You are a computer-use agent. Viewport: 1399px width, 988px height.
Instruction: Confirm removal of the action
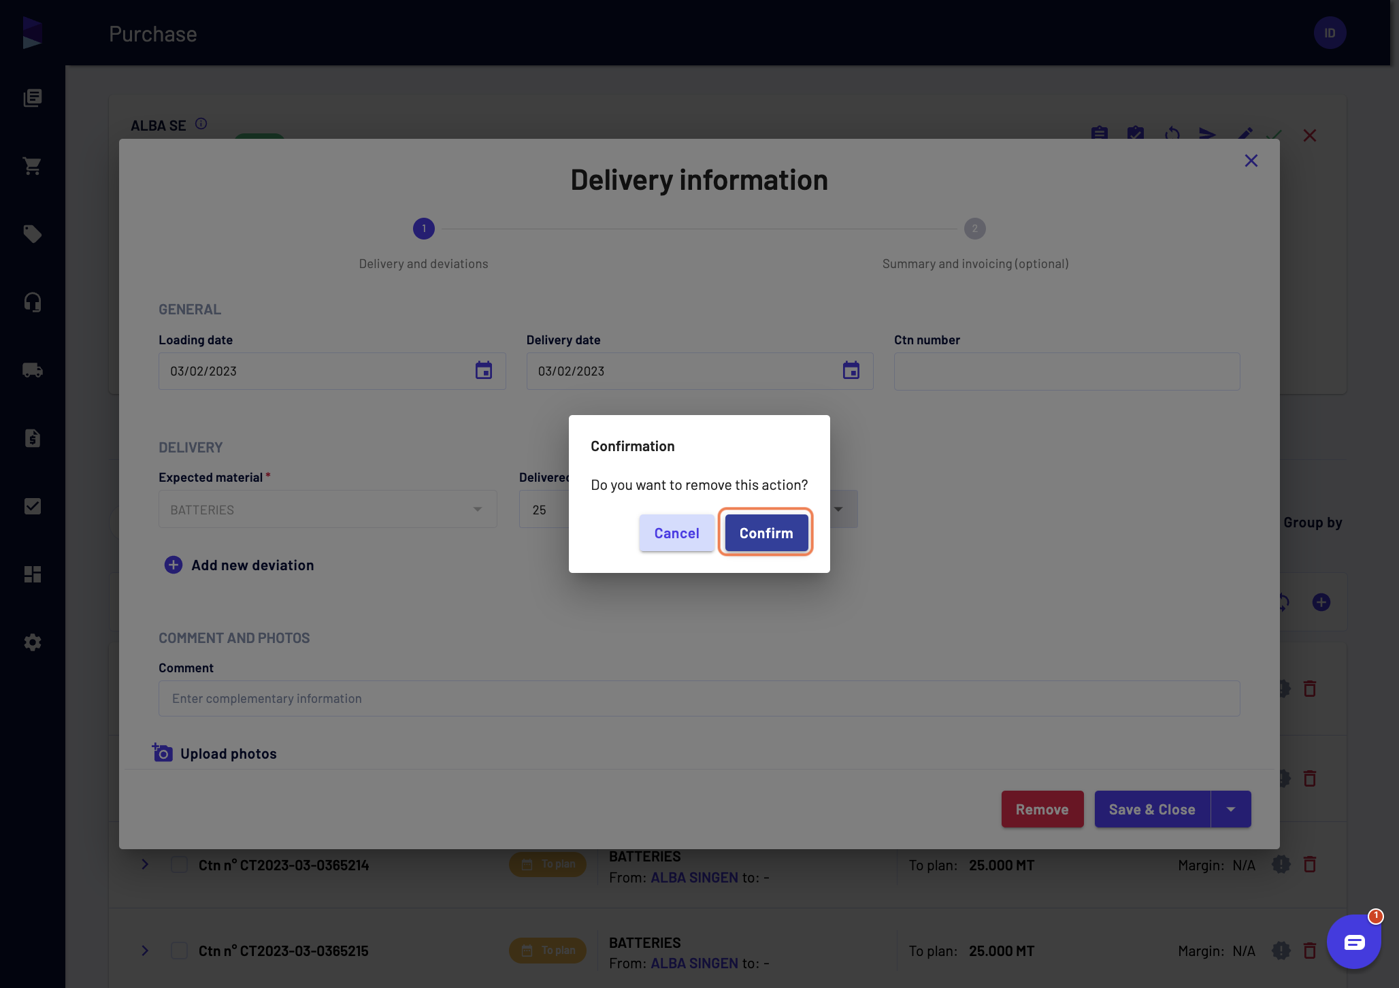click(766, 533)
